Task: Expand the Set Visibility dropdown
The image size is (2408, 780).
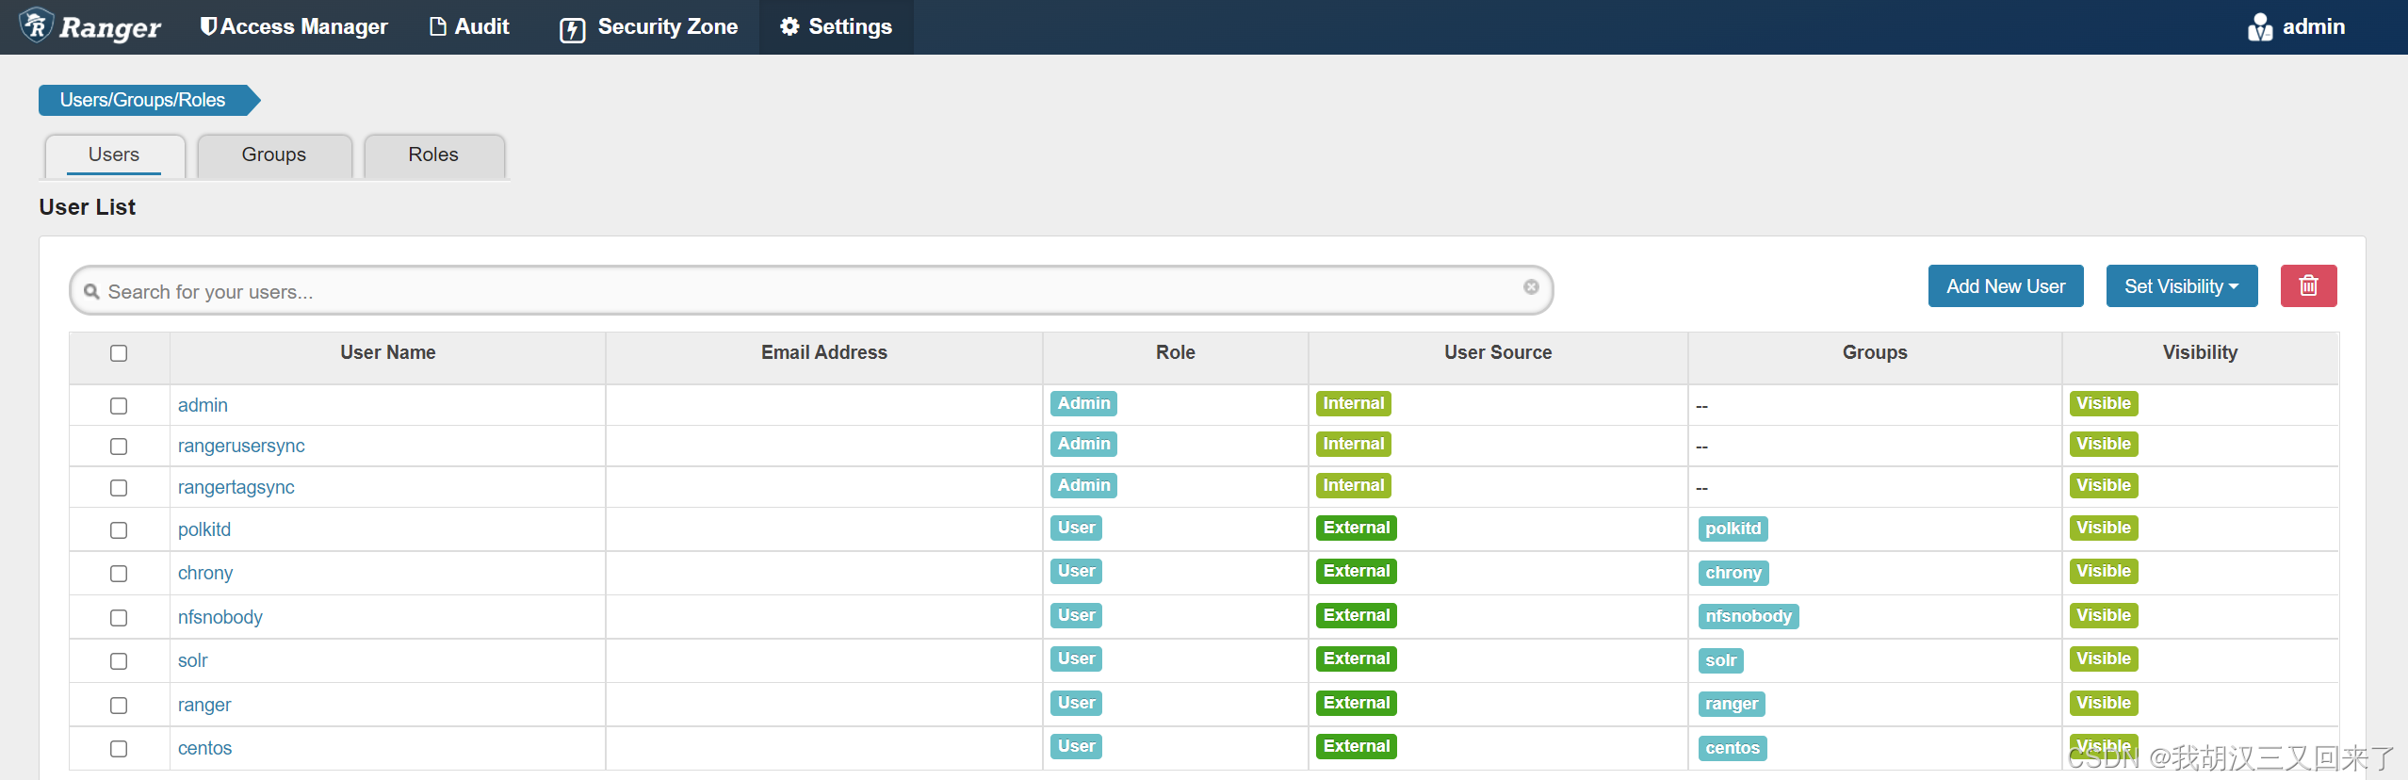Action: (x=2182, y=286)
